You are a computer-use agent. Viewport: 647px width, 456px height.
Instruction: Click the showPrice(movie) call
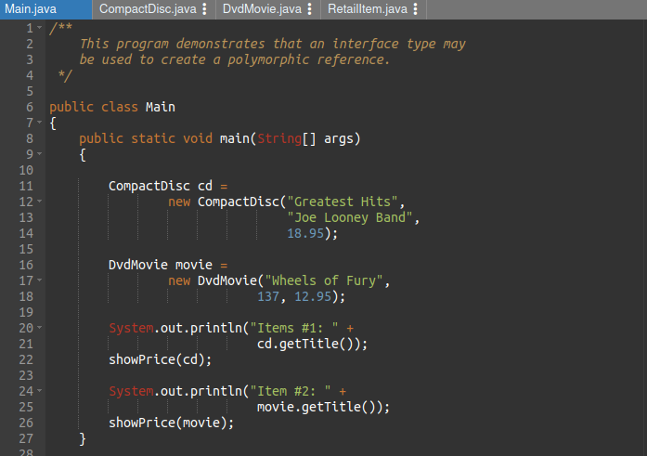click(171, 423)
